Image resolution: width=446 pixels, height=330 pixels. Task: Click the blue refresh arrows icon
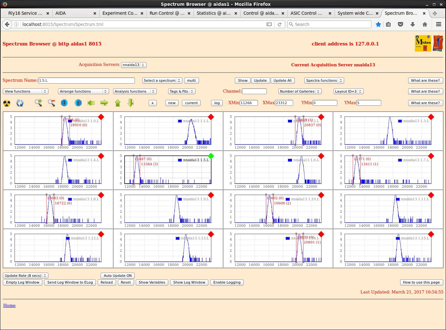(20, 103)
